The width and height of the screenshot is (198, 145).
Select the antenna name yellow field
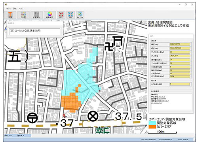pyautogui.click(x=180, y=56)
